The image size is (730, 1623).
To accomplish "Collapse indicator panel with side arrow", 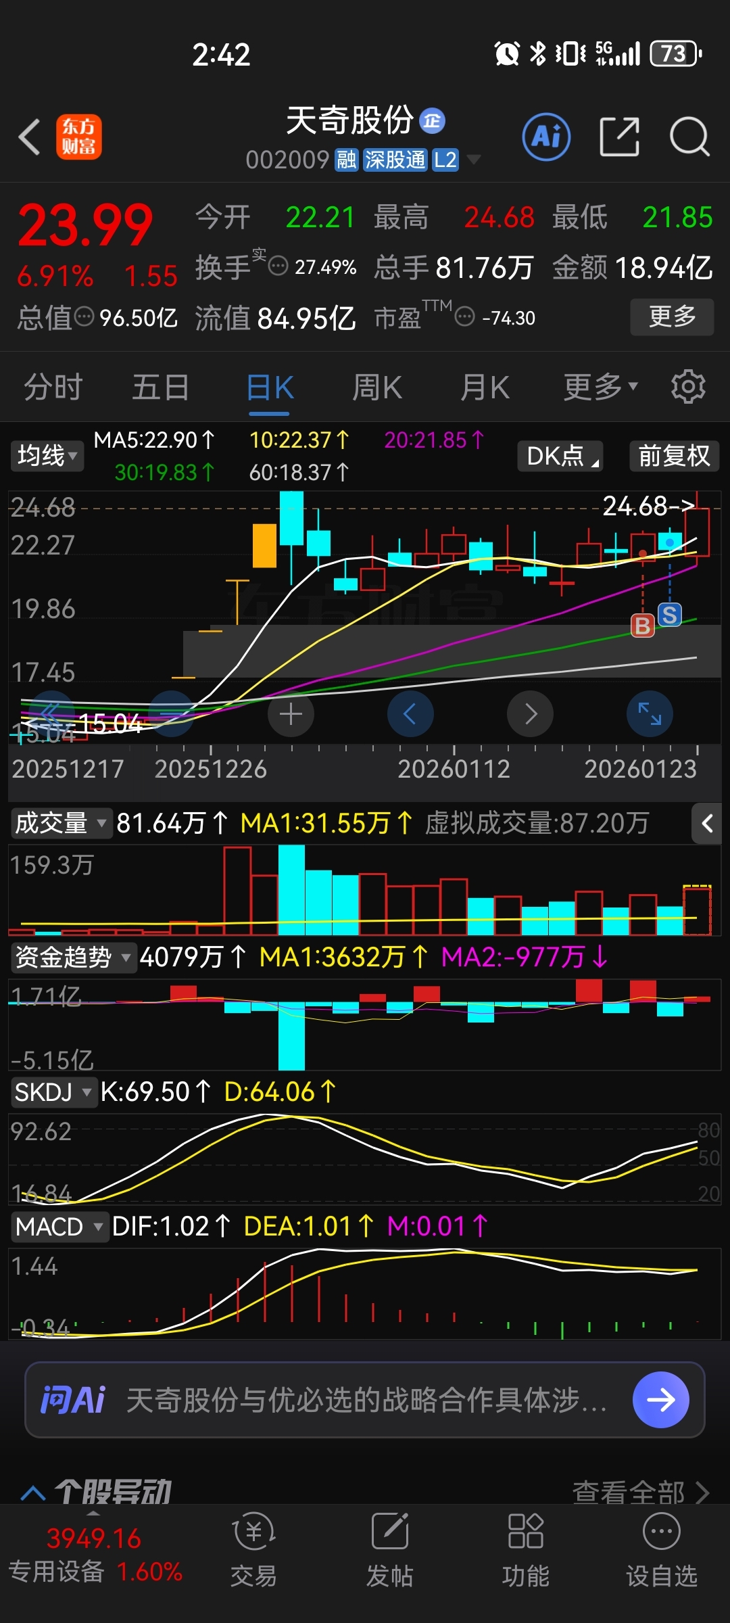I will 707,823.
